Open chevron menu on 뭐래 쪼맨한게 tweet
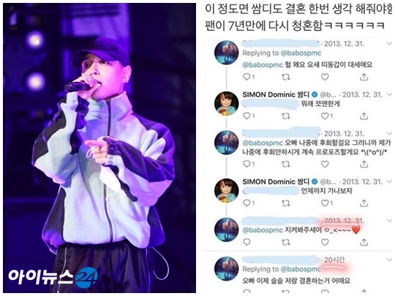This screenshot has height=296, width=395. 389,95
